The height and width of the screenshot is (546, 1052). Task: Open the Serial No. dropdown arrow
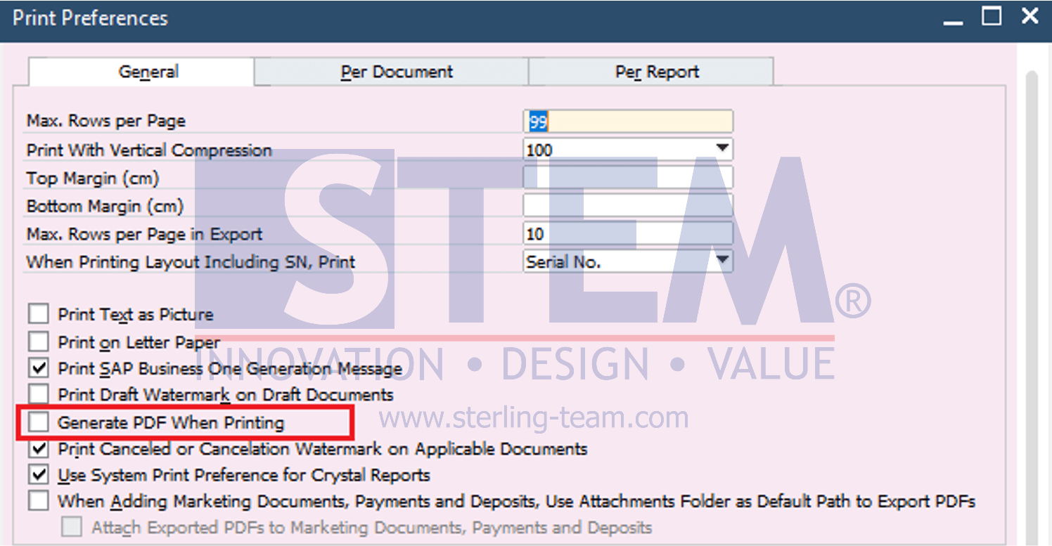pos(722,261)
